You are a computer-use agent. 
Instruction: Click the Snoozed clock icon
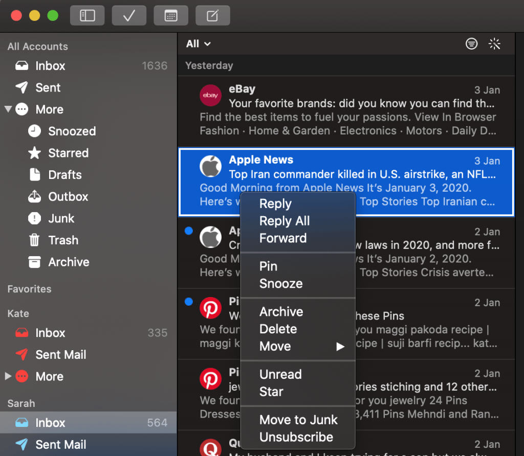click(x=34, y=131)
